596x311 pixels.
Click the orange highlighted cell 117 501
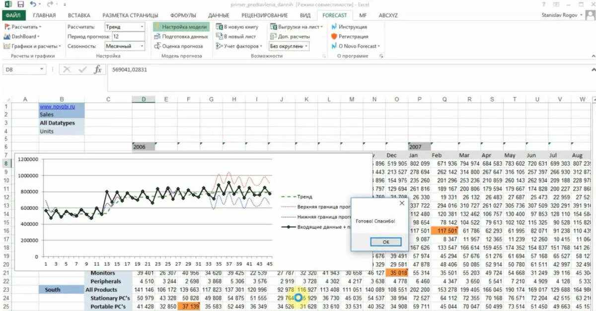click(x=444, y=231)
